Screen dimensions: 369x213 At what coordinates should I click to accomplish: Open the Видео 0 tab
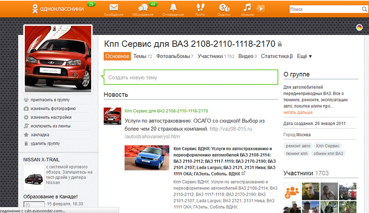[248, 56]
